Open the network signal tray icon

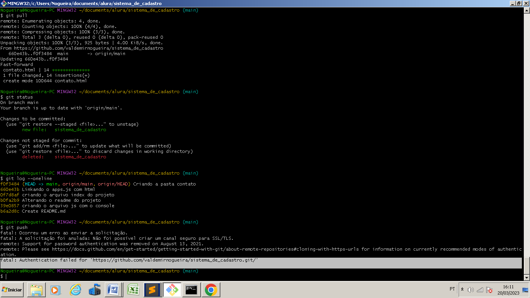[x=480, y=290]
